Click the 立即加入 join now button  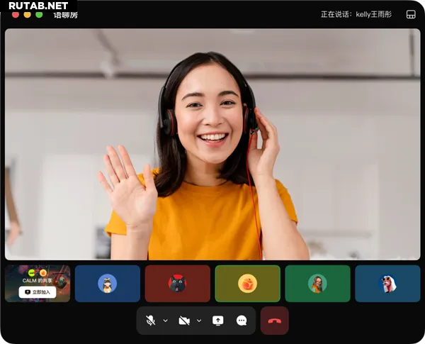[x=38, y=292]
